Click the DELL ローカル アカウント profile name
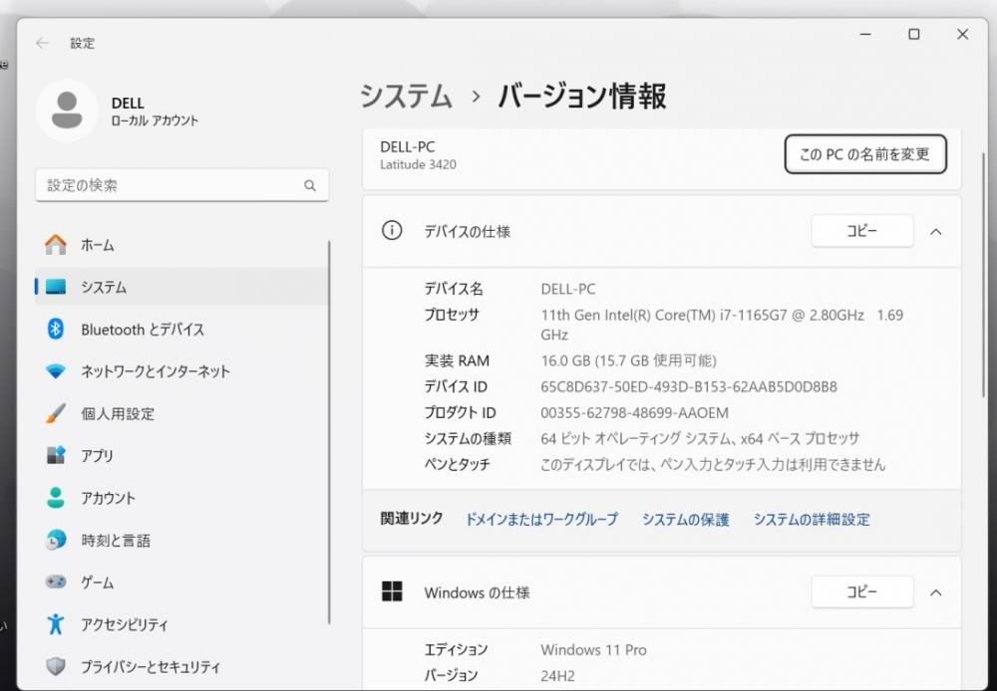Image resolution: width=997 pixels, height=691 pixels. 155,112
